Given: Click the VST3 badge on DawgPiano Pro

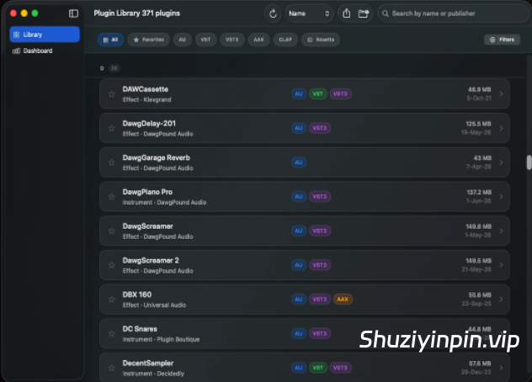Looking at the screenshot, I should (x=320, y=197).
